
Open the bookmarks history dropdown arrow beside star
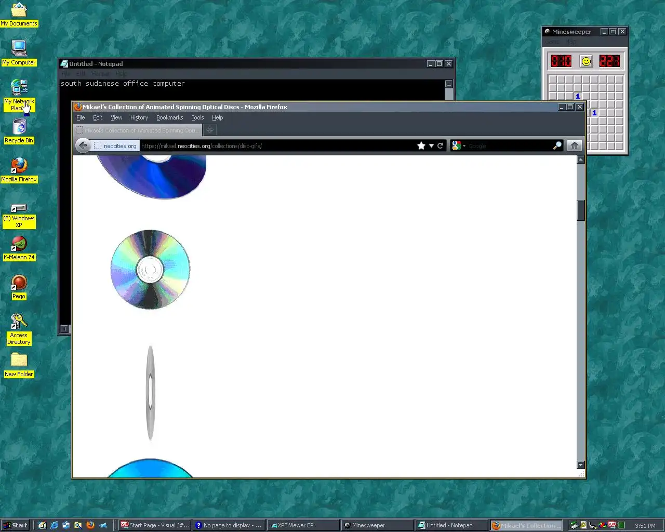pos(431,146)
